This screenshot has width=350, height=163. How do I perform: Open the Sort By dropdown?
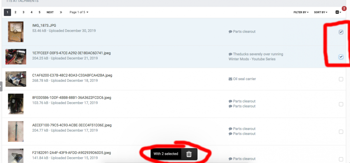(321, 12)
